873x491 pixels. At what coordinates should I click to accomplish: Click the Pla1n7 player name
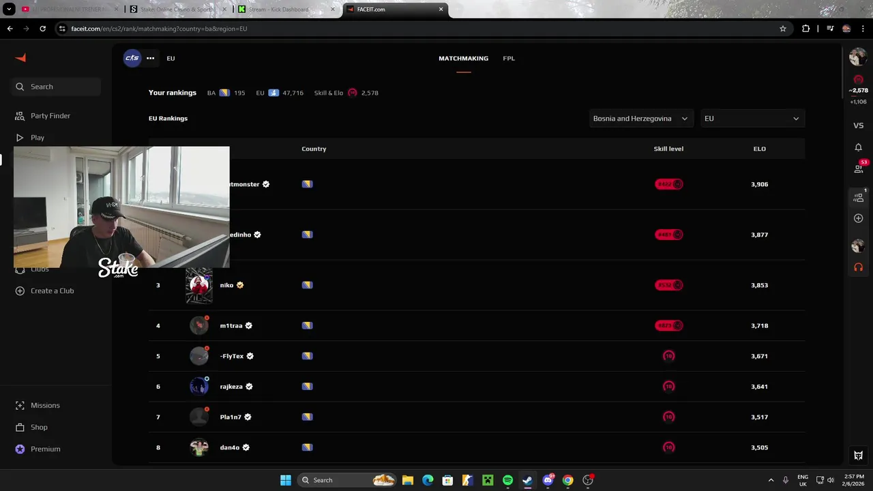coord(231,417)
